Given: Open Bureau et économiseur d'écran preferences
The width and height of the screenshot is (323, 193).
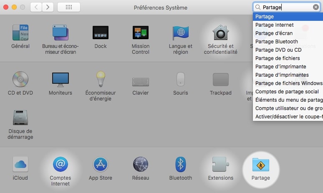Looking at the screenshot, I should pos(61,40).
